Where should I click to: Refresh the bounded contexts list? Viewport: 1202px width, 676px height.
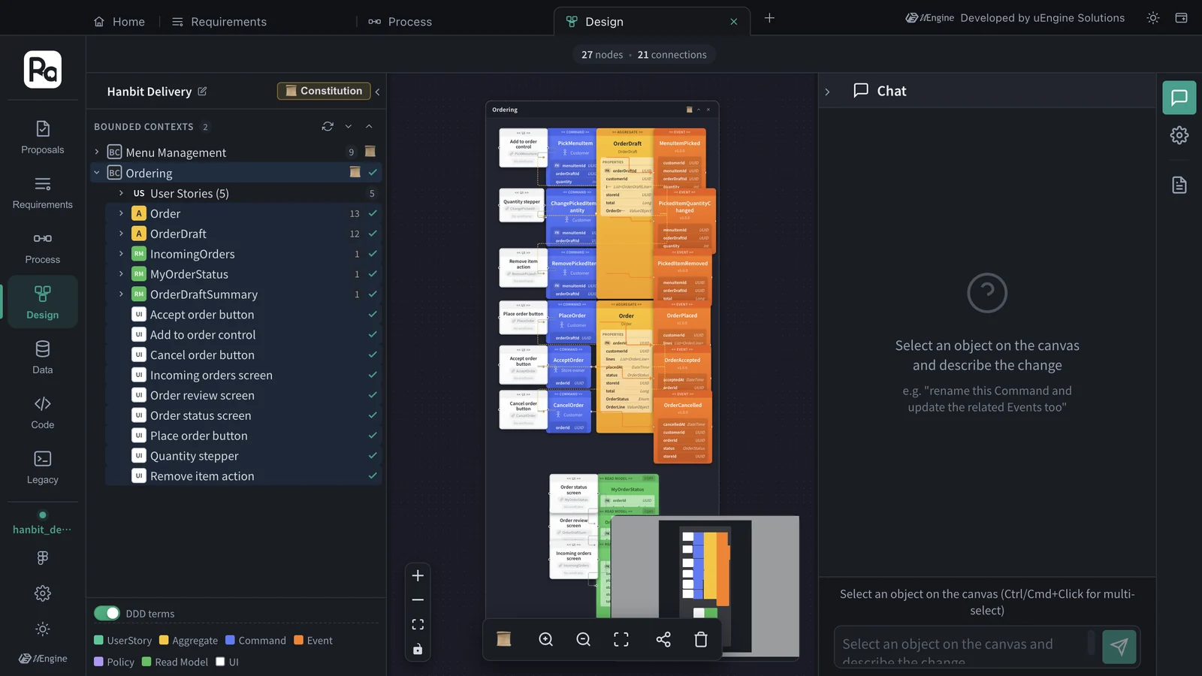328,126
